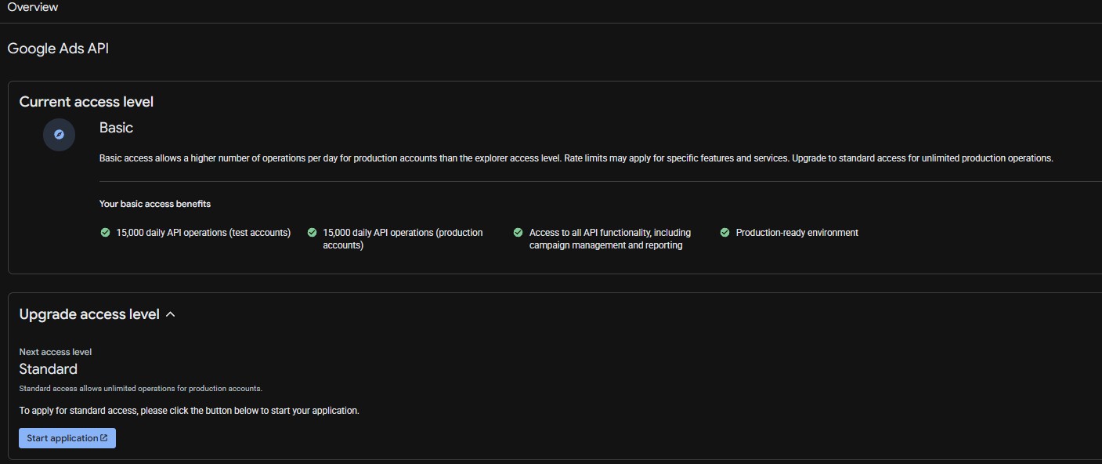Click 15,000 daily API operations (test accounts) text

click(x=204, y=233)
